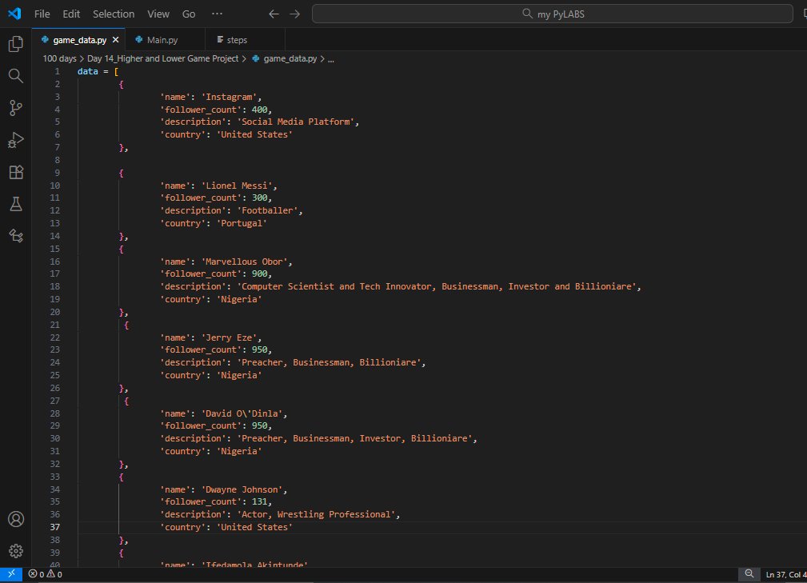Open the Run and Debug view

pyautogui.click(x=16, y=140)
